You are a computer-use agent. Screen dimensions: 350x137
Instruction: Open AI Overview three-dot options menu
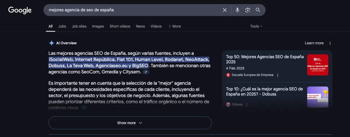click(330, 43)
